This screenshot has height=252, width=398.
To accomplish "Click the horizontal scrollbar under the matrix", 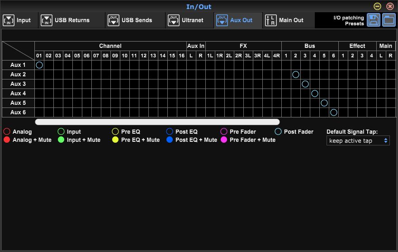I will pyautogui.click(x=157, y=122).
